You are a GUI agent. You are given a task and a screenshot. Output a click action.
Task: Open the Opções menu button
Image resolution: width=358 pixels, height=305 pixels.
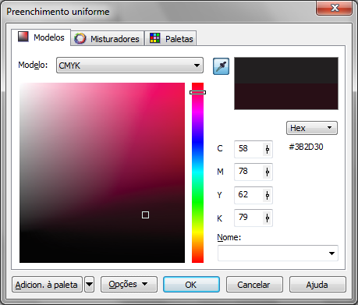(x=129, y=285)
